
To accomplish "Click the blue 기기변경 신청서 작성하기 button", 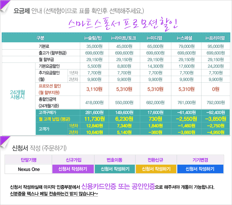I will tap(200, 169).
